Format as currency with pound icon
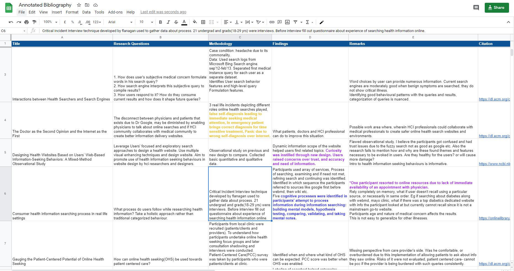 click(x=65, y=22)
